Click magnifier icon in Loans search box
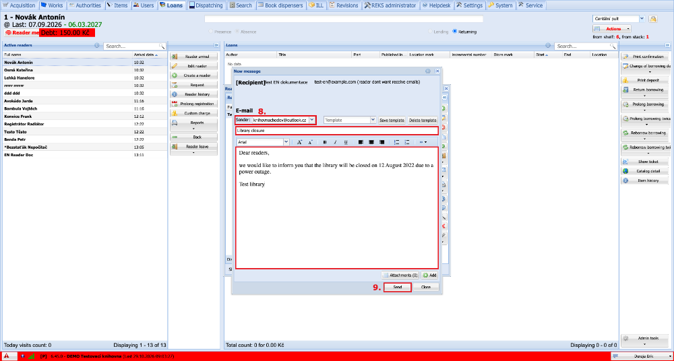Image resolution: width=674 pixels, height=361 pixels. pos(613,46)
